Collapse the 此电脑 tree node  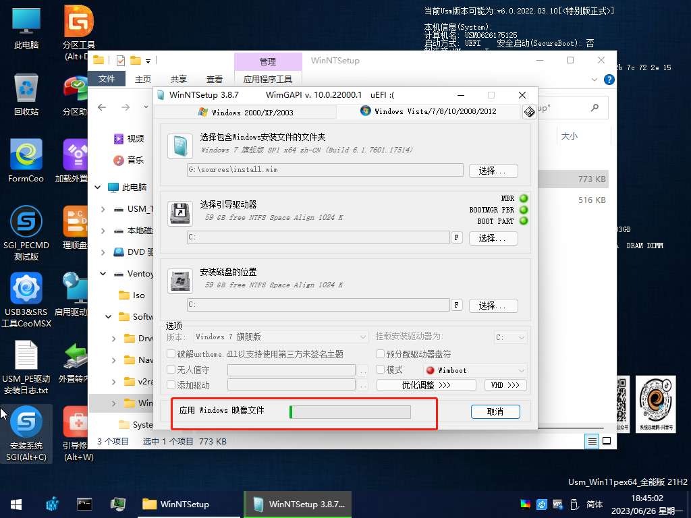click(x=98, y=188)
